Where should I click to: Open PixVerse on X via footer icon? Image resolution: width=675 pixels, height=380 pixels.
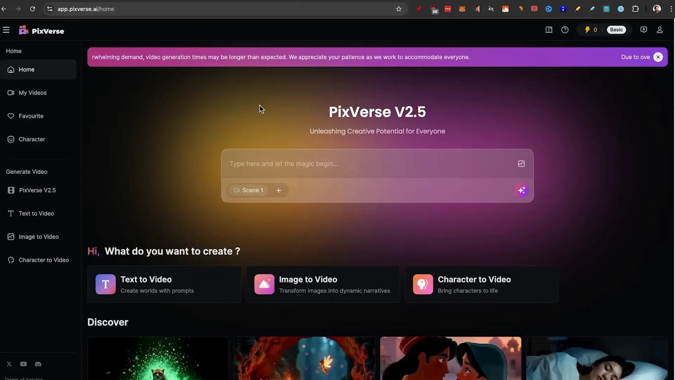click(x=9, y=364)
